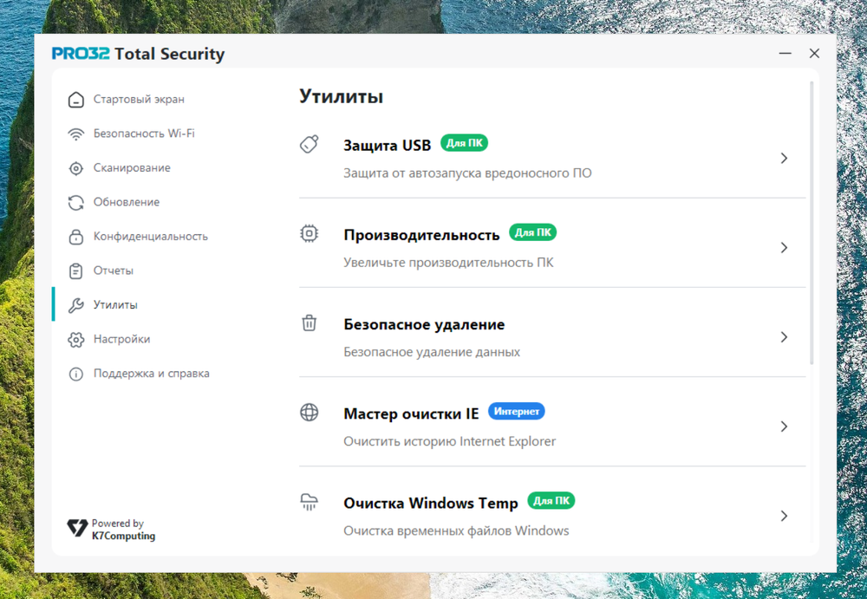This screenshot has height=599, width=867.
Task: Click the USB drive icon for Защита USB
Action: [x=310, y=144]
